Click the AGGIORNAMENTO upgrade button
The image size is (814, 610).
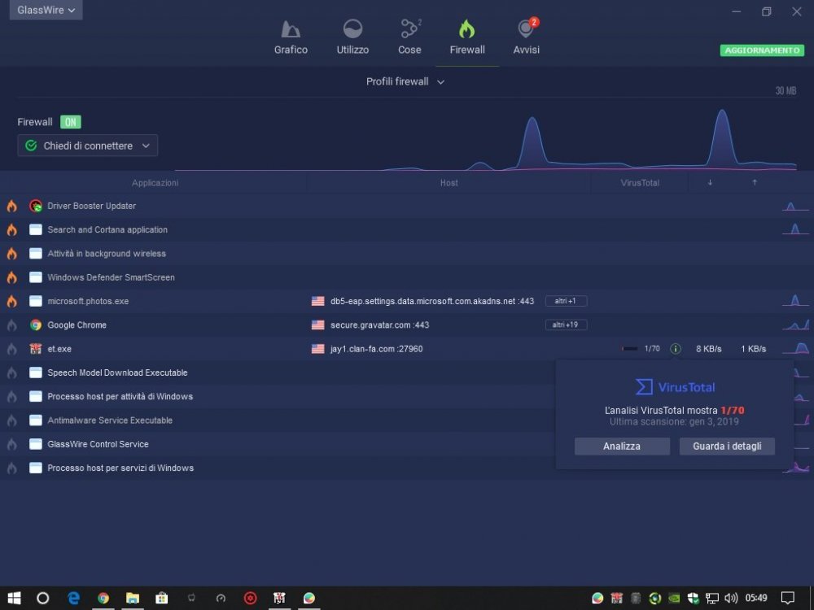762,50
